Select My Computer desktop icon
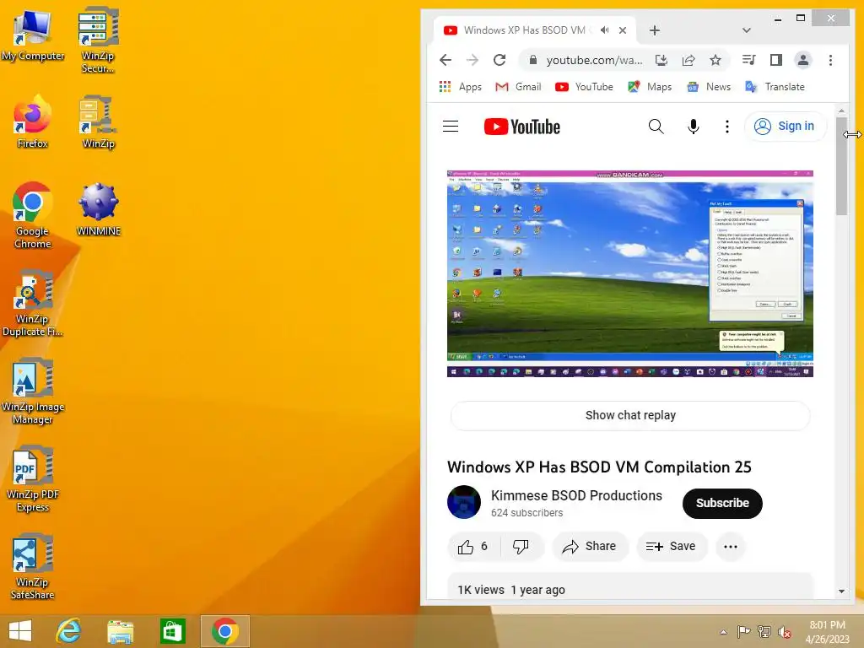This screenshot has width=864, height=648. point(33,35)
